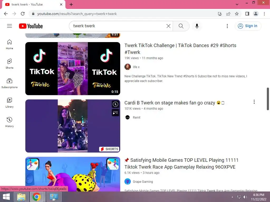Click the Sign in button
The width and height of the screenshot is (270, 202).
[x=248, y=26]
